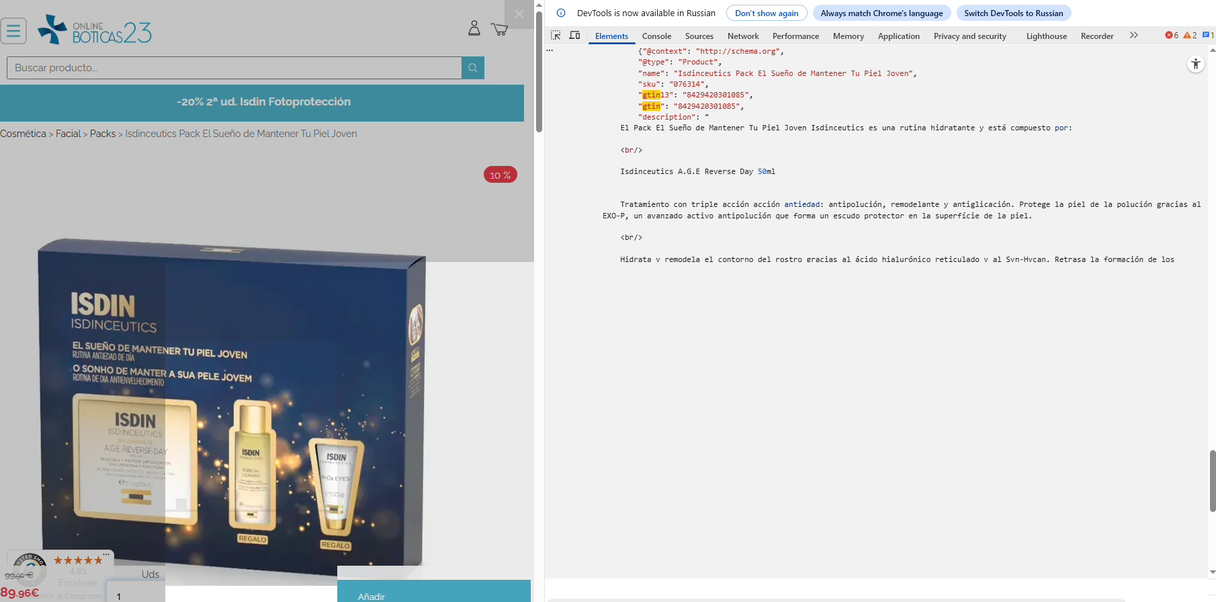This screenshot has height=602, width=1216.
Task: Click the webpage scrollbar up arrow
Action: (539, 5)
